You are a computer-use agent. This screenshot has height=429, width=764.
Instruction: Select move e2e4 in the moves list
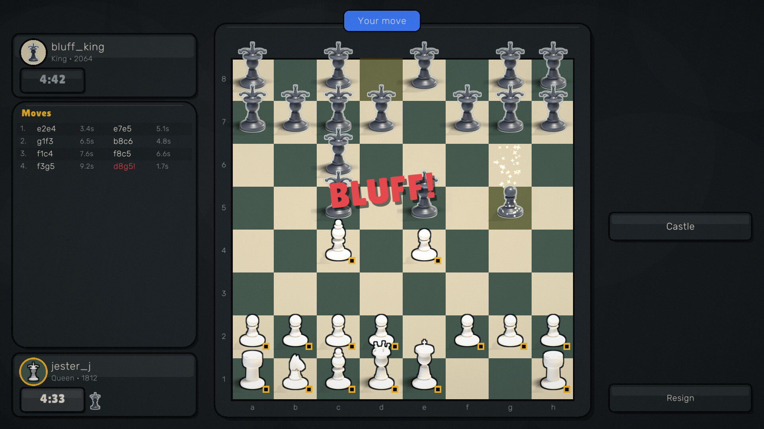point(46,129)
